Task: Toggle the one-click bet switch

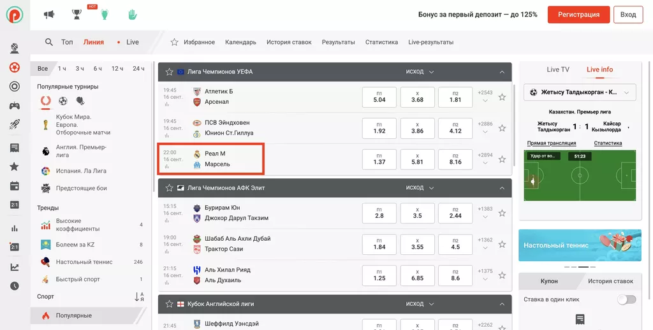Action: click(626, 299)
